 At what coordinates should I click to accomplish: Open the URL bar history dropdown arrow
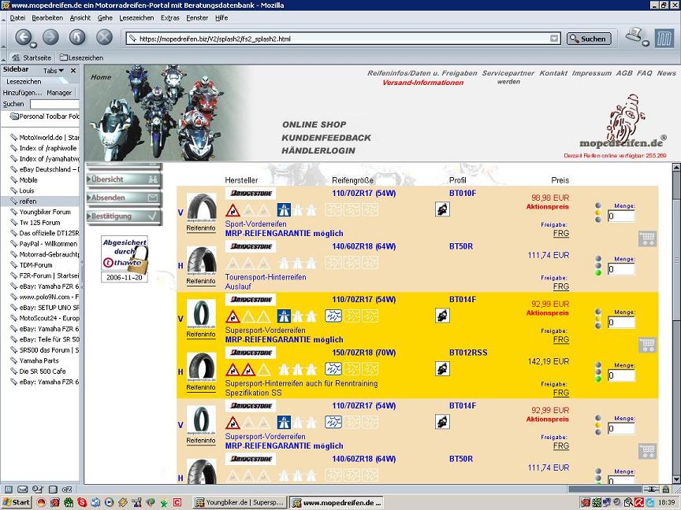point(554,39)
